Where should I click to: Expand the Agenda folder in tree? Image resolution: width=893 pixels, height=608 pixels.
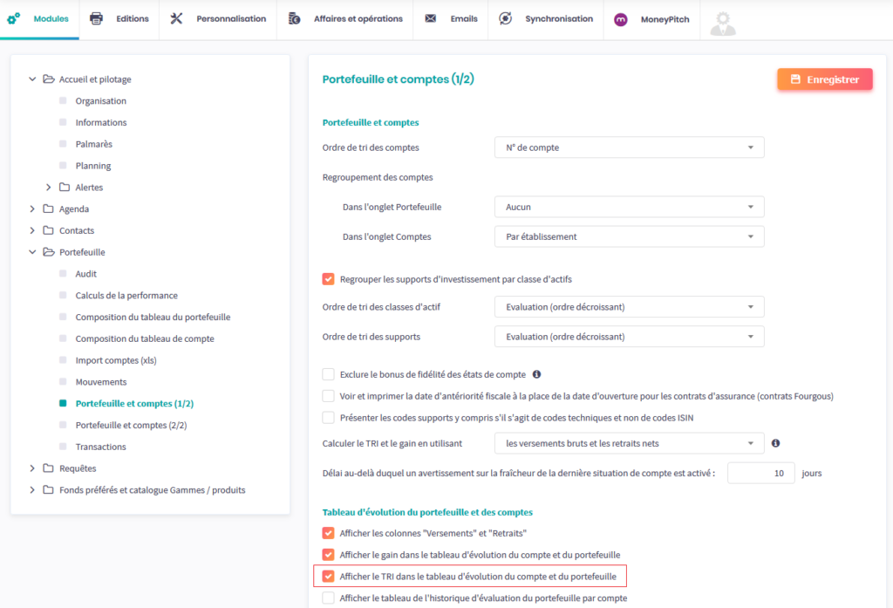(x=33, y=209)
